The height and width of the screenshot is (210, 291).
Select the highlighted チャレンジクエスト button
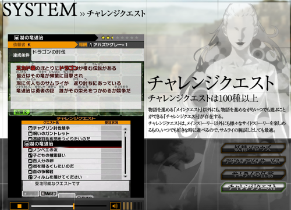[x=253, y=187]
